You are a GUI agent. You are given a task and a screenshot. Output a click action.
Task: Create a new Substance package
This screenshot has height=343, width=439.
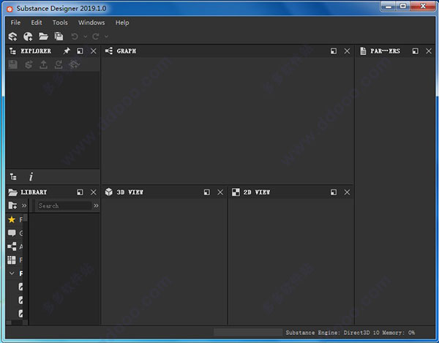[x=12, y=37]
